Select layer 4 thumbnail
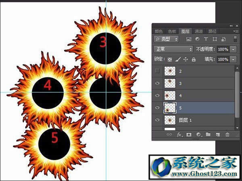This screenshot has height=181, width=242. (x=170, y=96)
